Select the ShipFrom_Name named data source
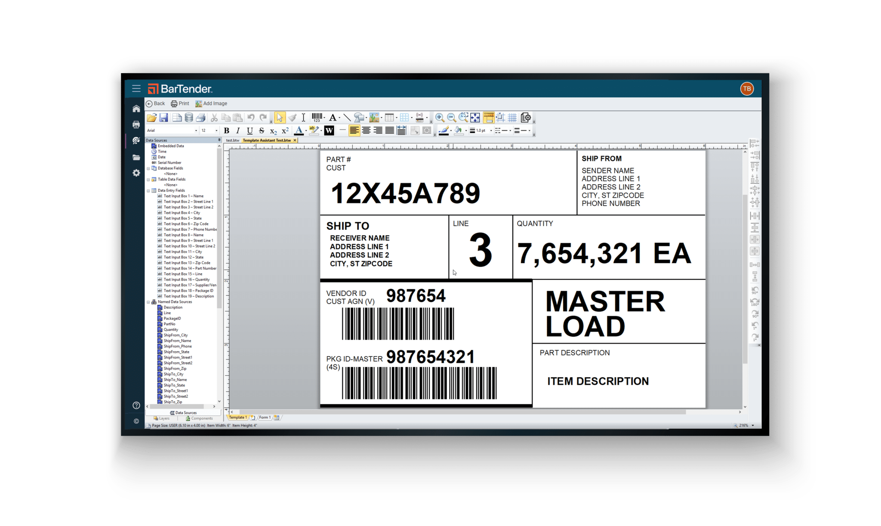This screenshot has height=526, width=881. point(174,341)
